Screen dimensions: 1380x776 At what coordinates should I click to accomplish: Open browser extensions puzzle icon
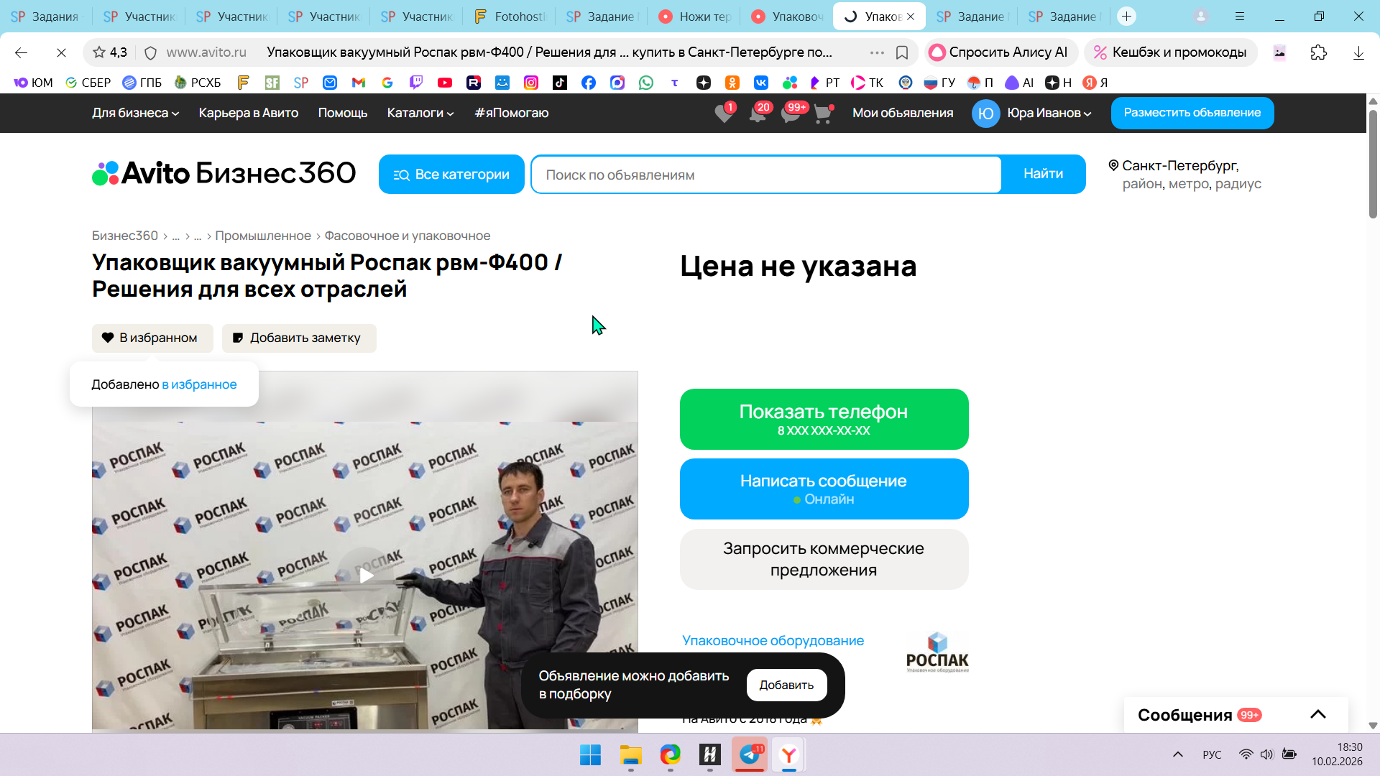[1318, 52]
